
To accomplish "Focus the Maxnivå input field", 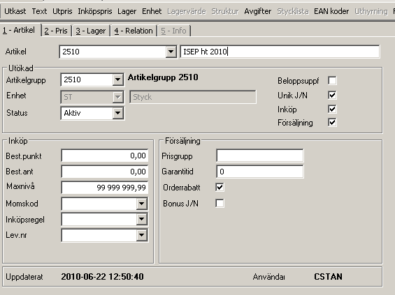I will coord(105,188).
